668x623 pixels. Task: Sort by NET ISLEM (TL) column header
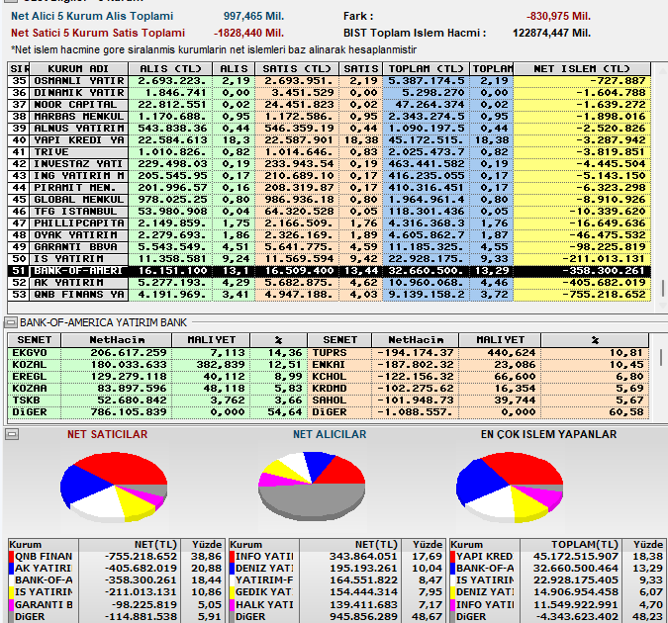pyautogui.click(x=582, y=68)
